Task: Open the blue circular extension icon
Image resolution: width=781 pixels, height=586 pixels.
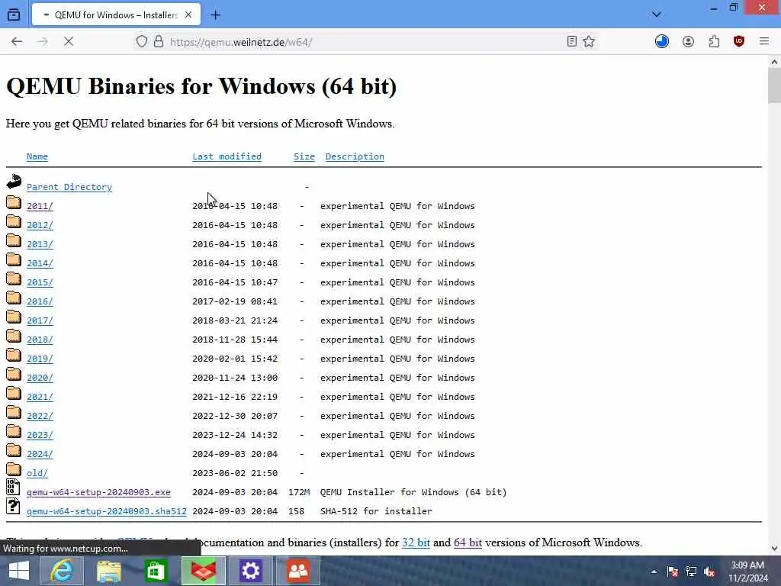Action: pyautogui.click(x=662, y=41)
